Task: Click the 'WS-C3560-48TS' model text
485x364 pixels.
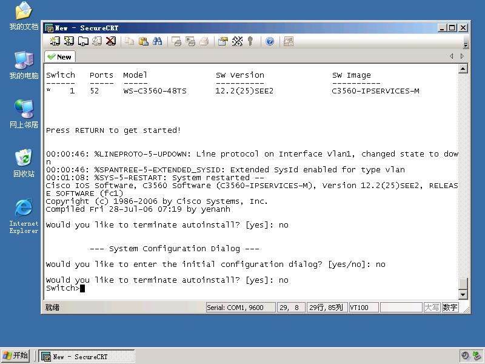Action: (x=155, y=91)
